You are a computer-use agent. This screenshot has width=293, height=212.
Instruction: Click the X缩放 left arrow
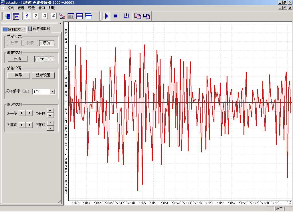[22, 125]
